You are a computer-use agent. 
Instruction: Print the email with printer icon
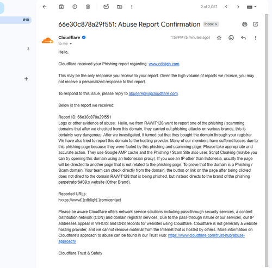pyautogui.click(x=245, y=24)
